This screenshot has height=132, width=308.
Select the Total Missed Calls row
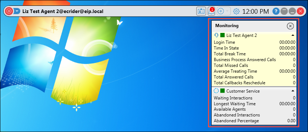pyautogui.click(x=254, y=65)
